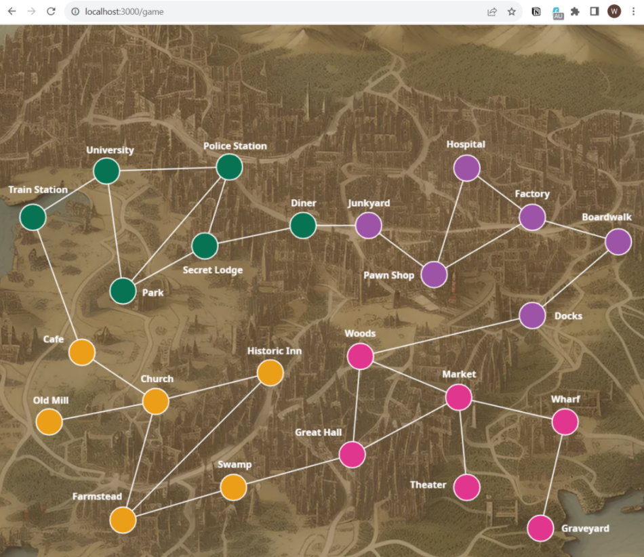Viewport: 644px width, 557px height.
Task: Open the Chrome three-dot menu
Action: (x=633, y=12)
